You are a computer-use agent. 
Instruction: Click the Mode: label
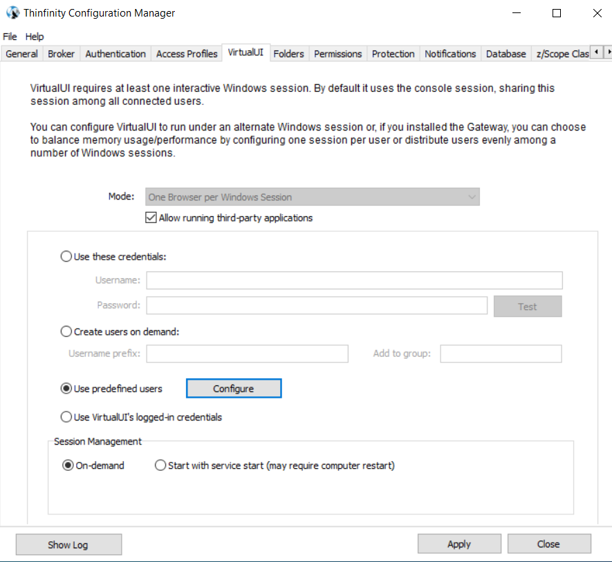pyautogui.click(x=122, y=197)
